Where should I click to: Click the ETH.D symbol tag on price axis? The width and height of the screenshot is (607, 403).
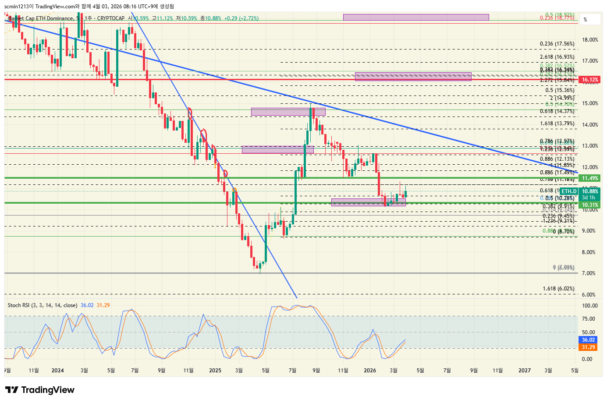pyautogui.click(x=569, y=191)
